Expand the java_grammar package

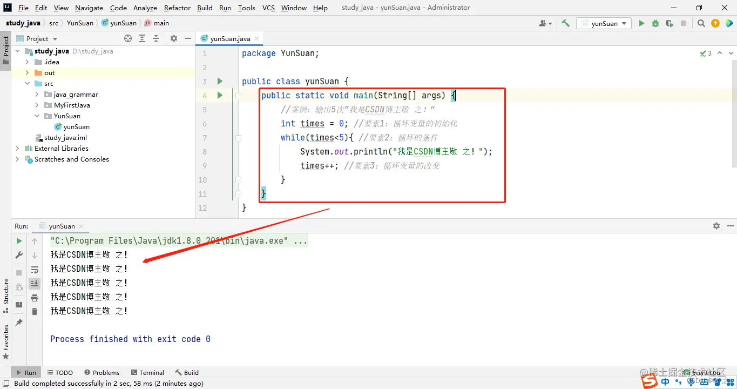pyautogui.click(x=37, y=95)
